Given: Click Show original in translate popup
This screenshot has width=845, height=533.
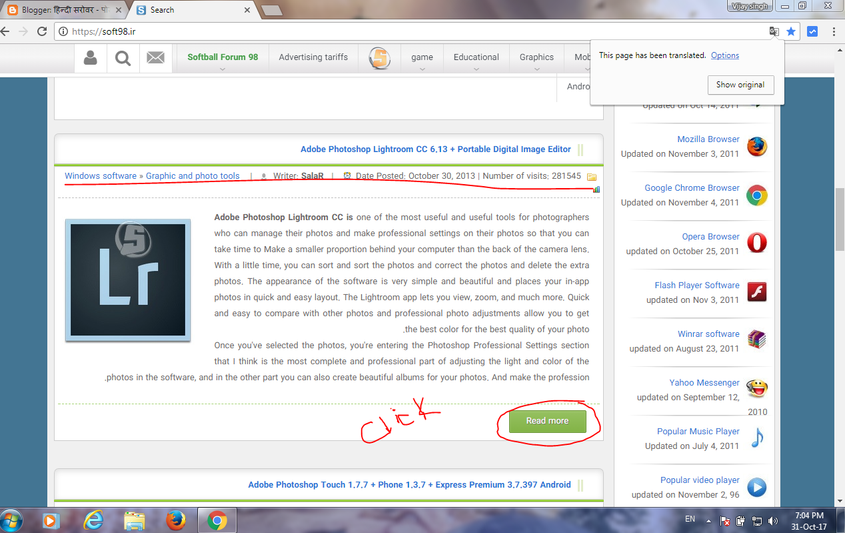Looking at the screenshot, I should (x=740, y=85).
